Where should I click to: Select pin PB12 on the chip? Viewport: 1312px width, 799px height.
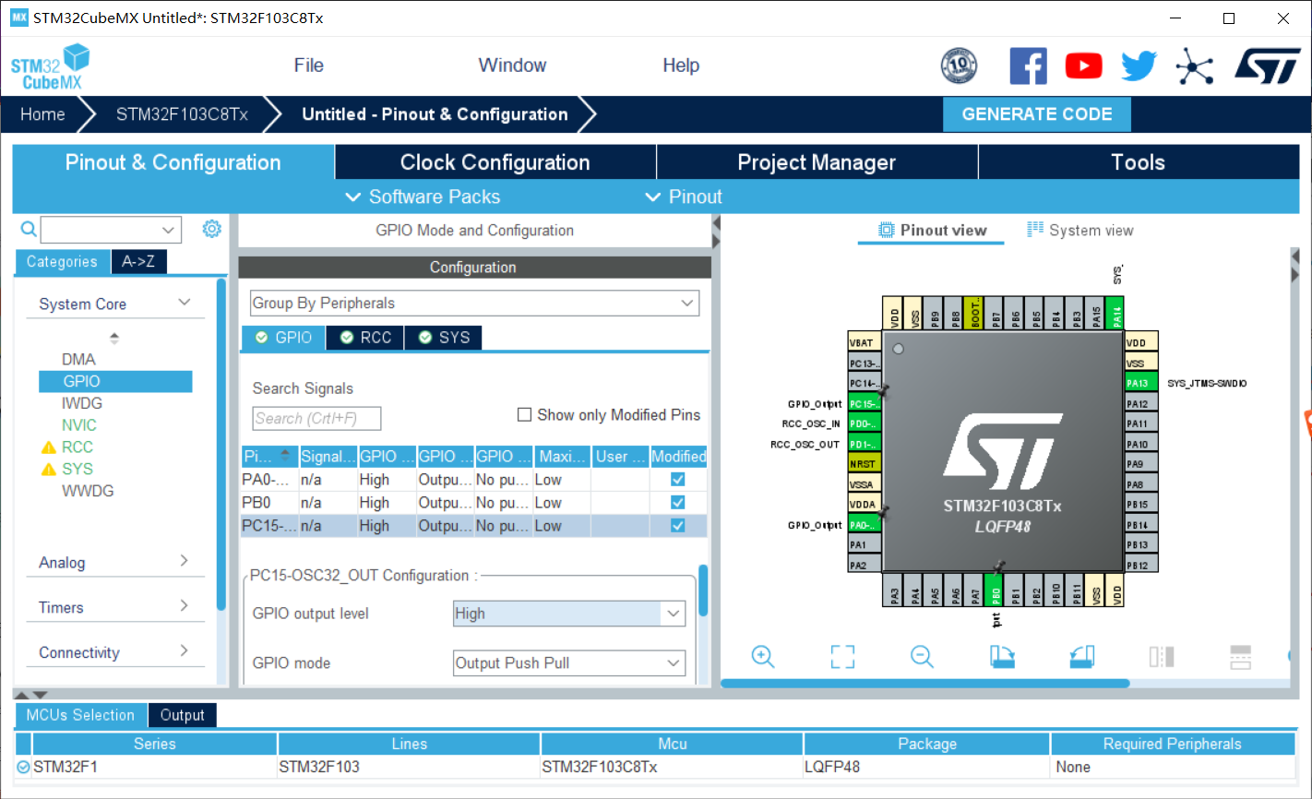point(1141,565)
